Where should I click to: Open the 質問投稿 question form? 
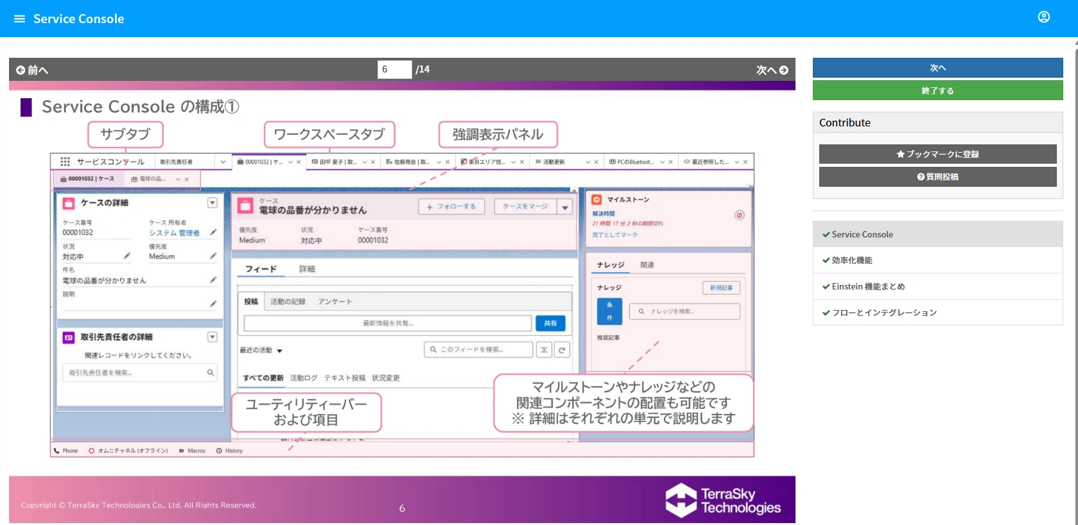point(937,177)
